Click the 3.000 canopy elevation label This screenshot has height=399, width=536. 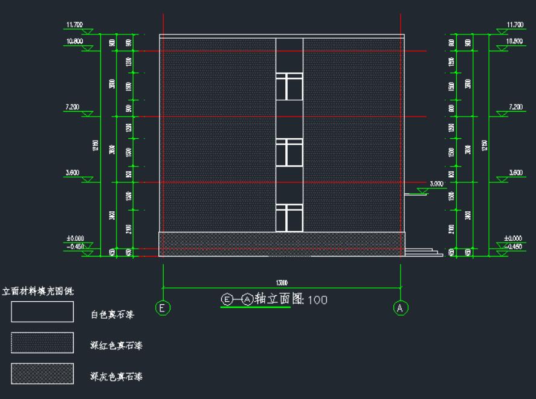(x=436, y=184)
